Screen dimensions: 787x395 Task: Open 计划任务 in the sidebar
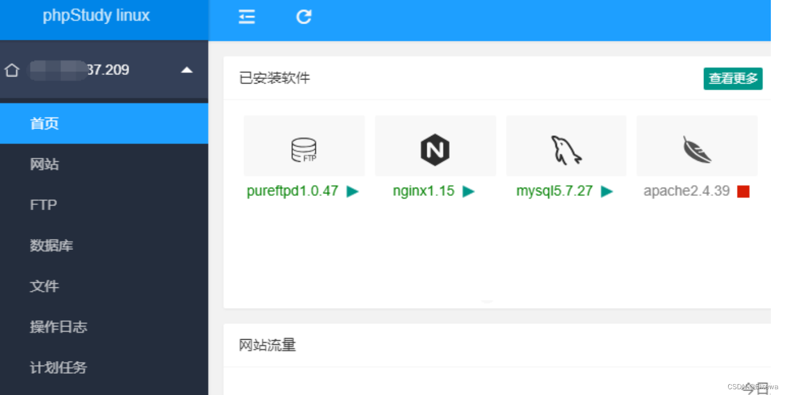[58, 367]
